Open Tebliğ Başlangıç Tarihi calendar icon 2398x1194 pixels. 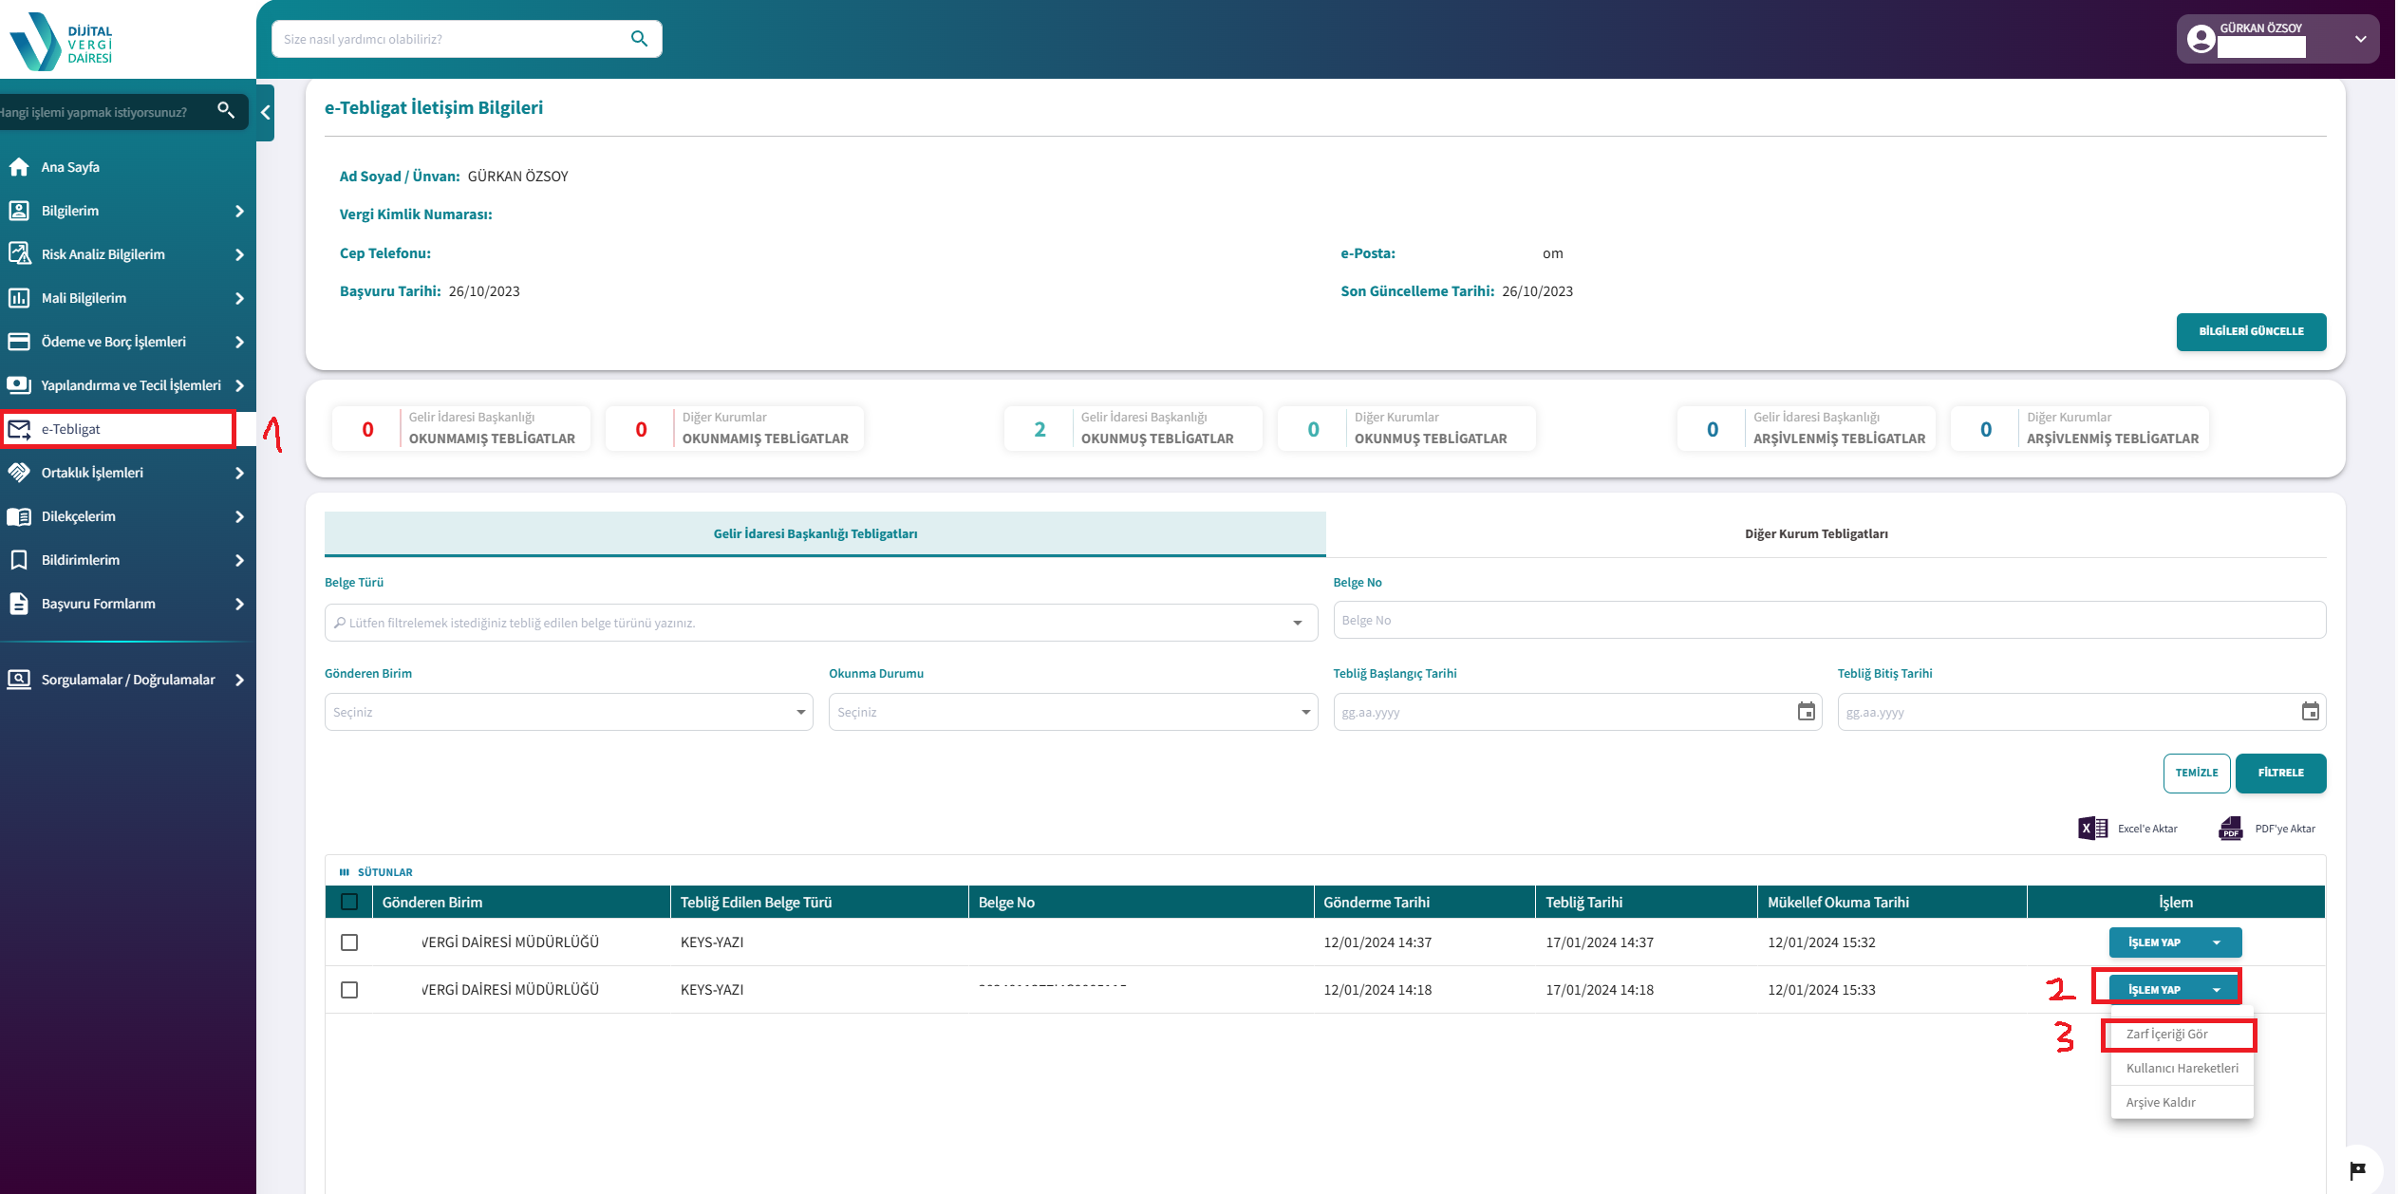pos(1806,712)
